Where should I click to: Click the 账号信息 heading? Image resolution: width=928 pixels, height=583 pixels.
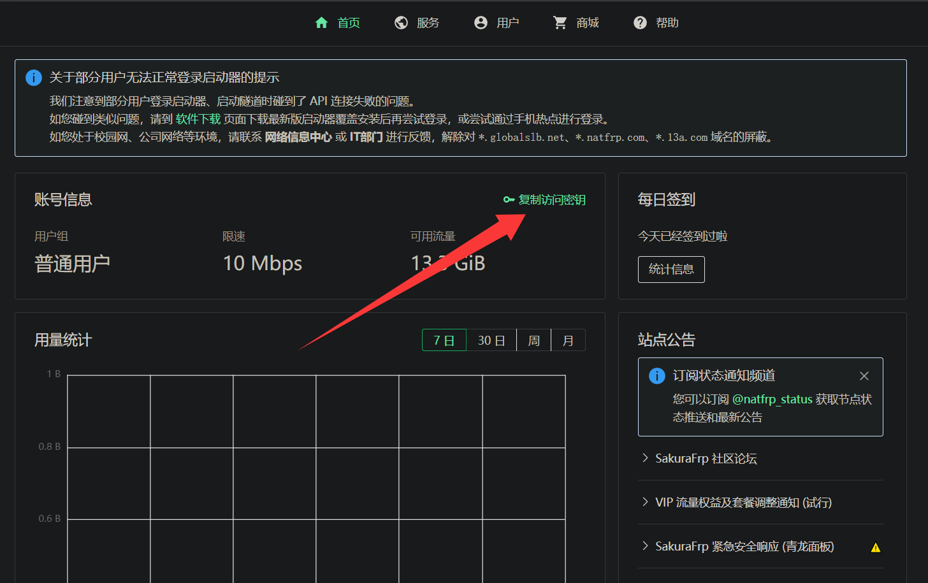pos(63,200)
